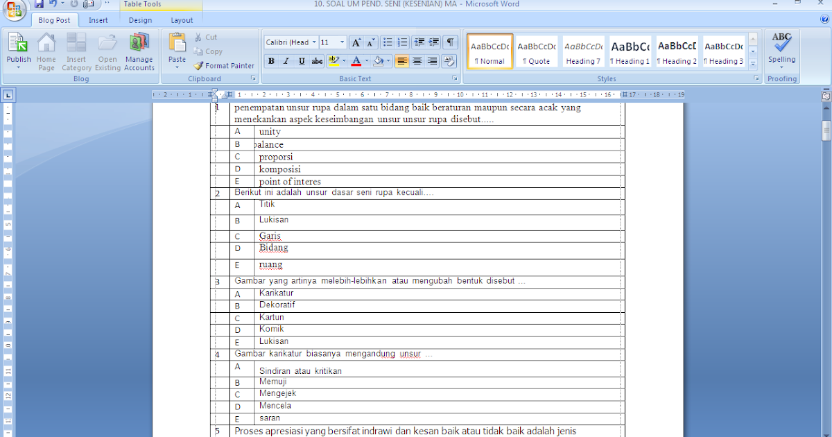The width and height of the screenshot is (832, 437).
Task: Click the vertical scrollbar thumb
Action: click(x=826, y=130)
